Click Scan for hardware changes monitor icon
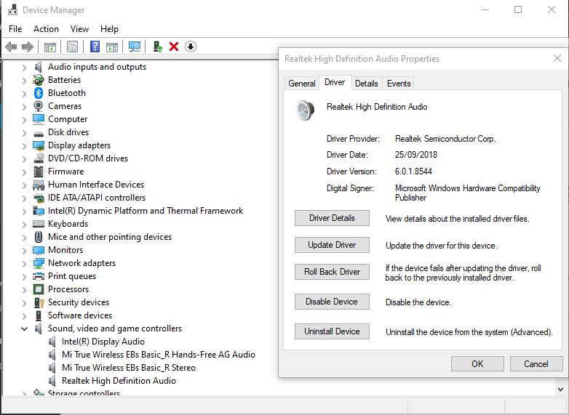The width and height of the screenshot is (569, 415). (135, 47)
